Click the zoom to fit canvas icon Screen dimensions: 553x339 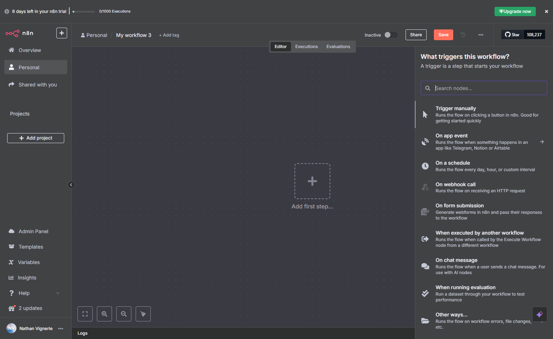85,314
